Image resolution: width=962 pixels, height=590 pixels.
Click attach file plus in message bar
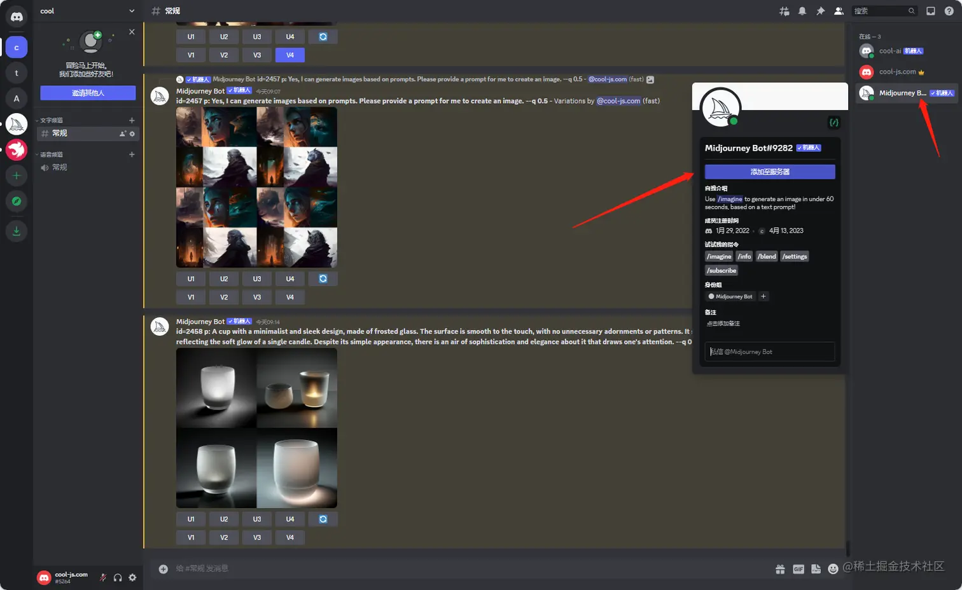[163, 569]
